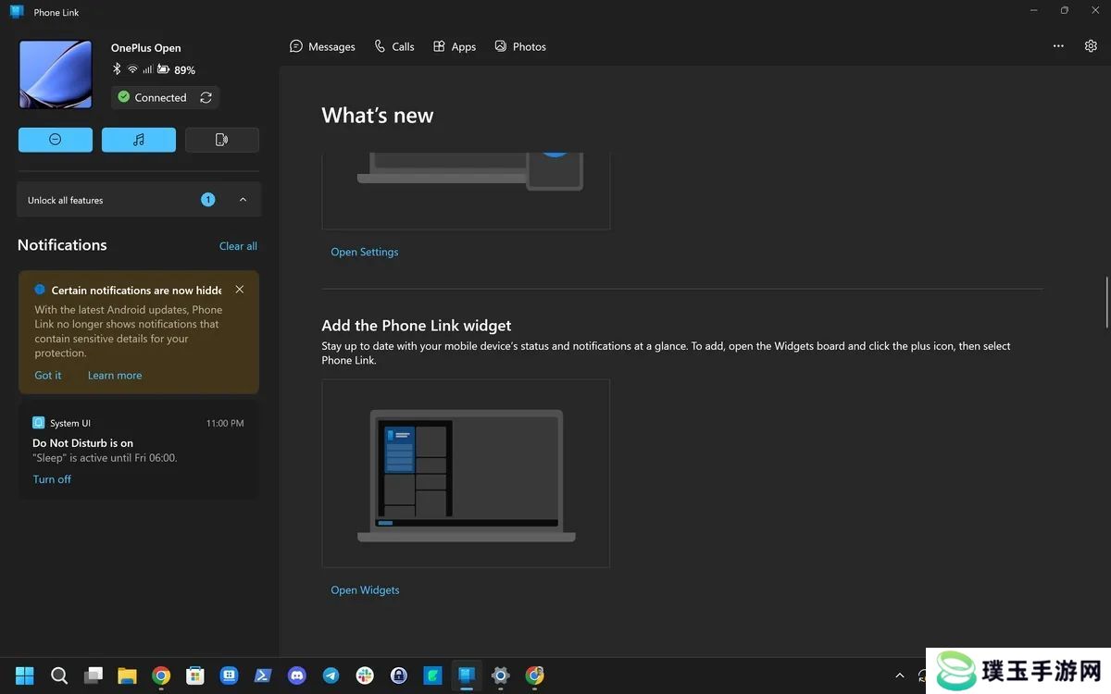Click the Messages tab speech-bubble icon
The height and width of the screenshot is (694, 1111).
click(296, 46)
